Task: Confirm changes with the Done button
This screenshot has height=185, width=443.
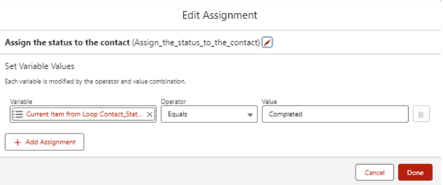Action: (415, 172)
